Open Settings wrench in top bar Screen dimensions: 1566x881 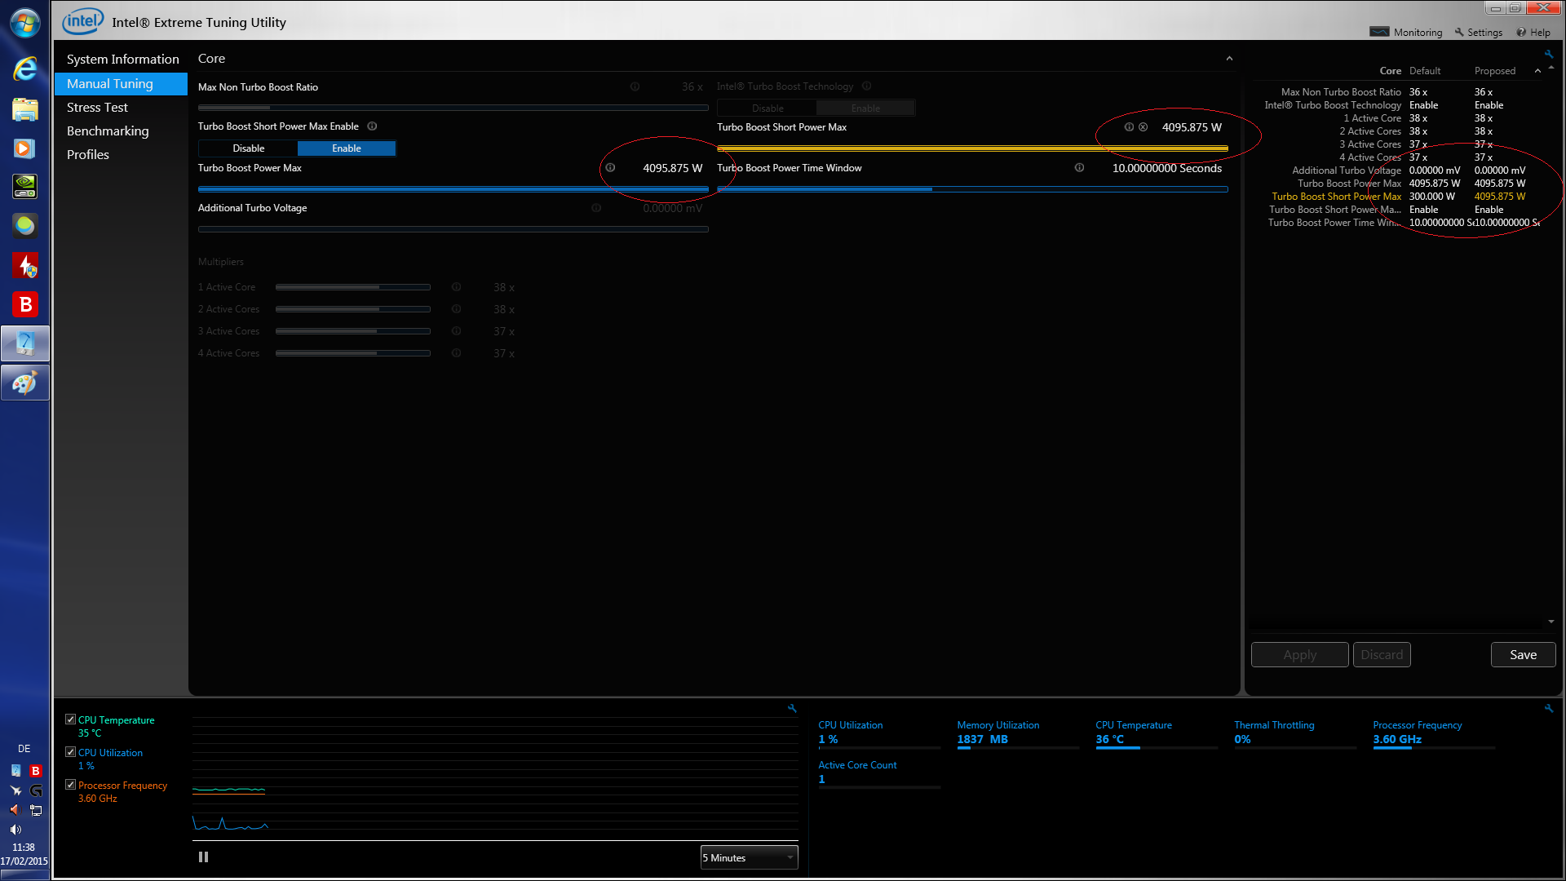pyautogui.click(x=1478, y=33)
